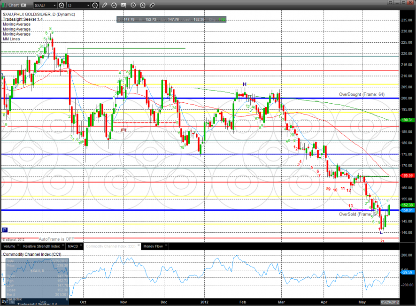Close the Volume indicator tab

coord(18,246)
